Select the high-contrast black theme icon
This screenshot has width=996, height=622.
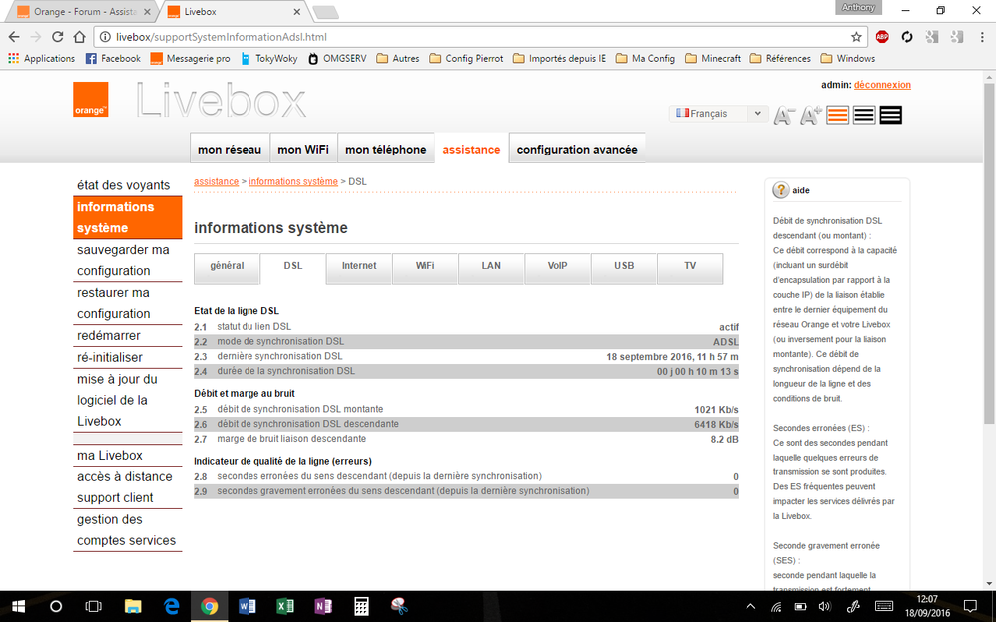tap(890, 115)
